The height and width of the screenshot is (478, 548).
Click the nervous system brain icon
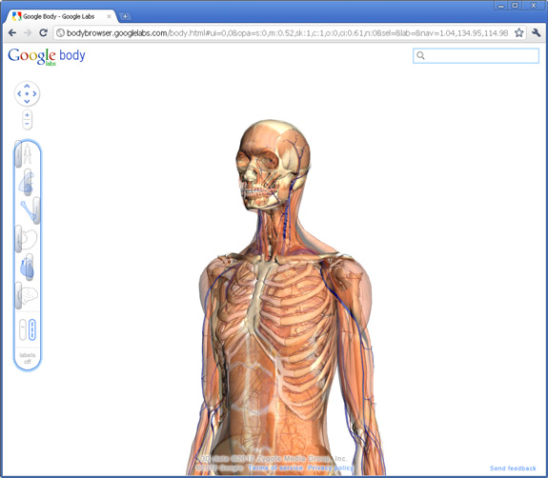(x=30, y=295)
